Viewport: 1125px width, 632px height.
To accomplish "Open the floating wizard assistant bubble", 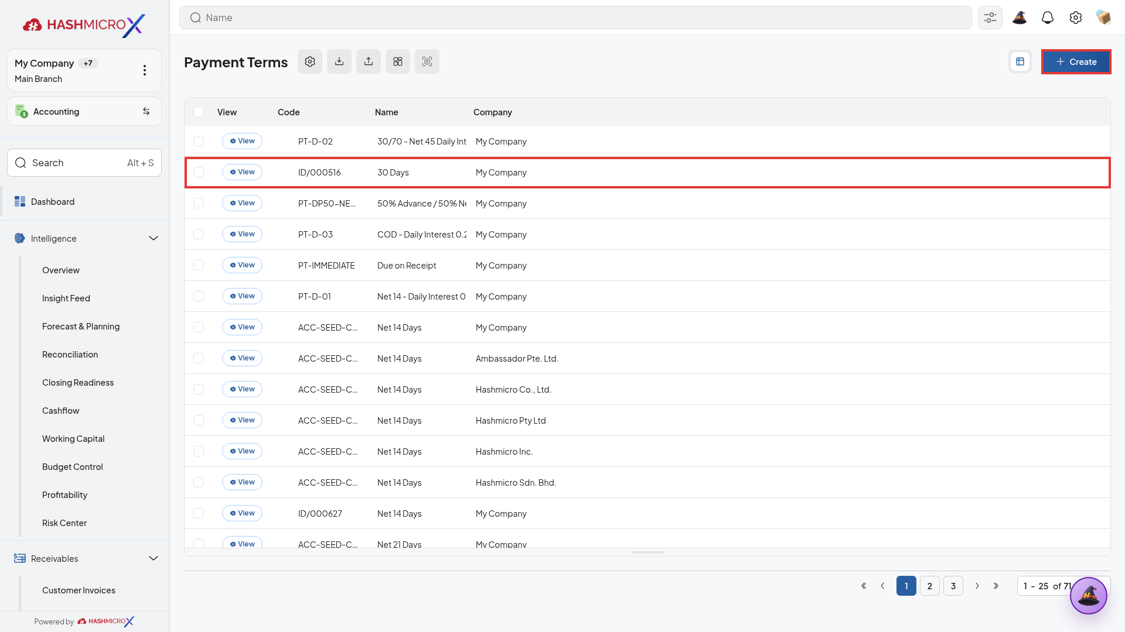I will pos(1089,596).
